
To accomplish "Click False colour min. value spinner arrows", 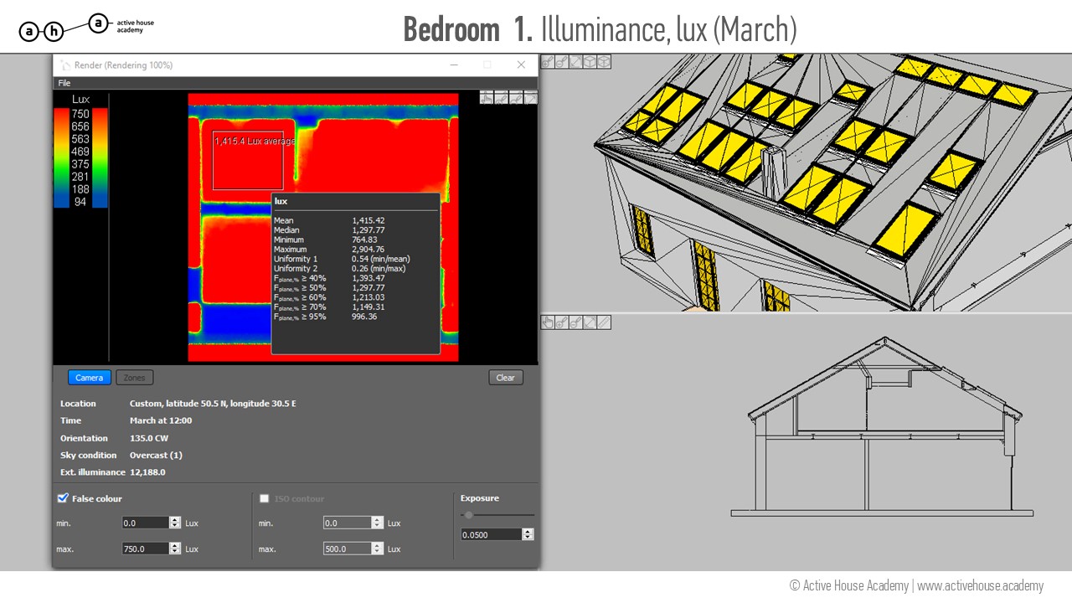I will [x=174, y=523].
